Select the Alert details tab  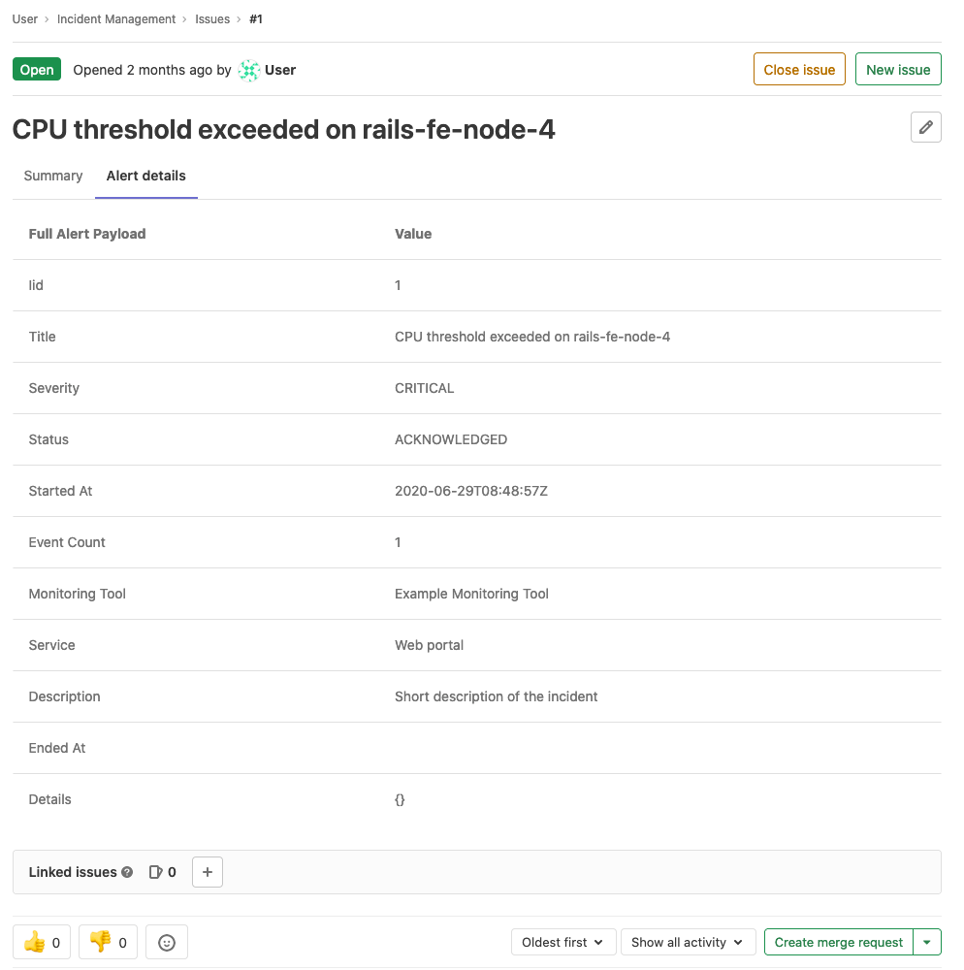tap(146, 176)
